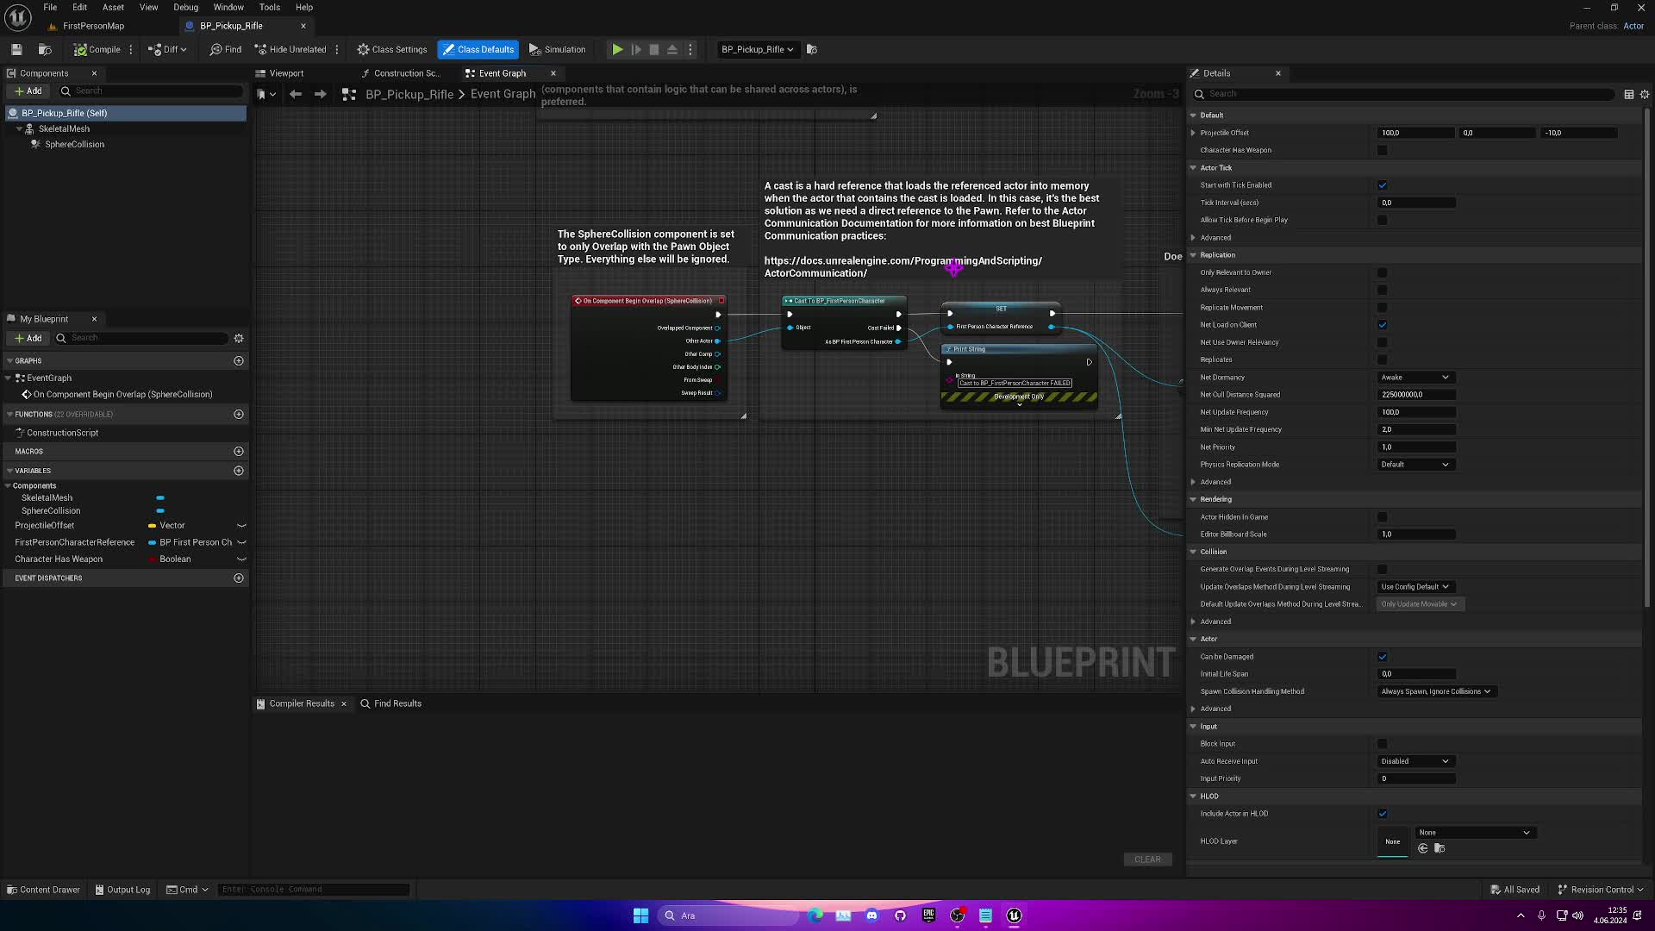Image resolution: width=1655 pixels, height=931 pixels.
Task: Select the SphereCollision component in the tree
Action: 74,144
